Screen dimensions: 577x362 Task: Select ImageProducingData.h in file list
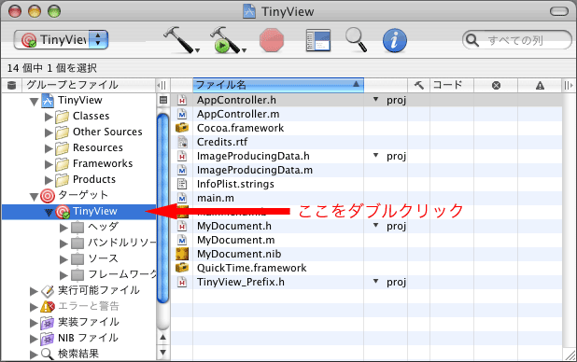tap(253, 156)
